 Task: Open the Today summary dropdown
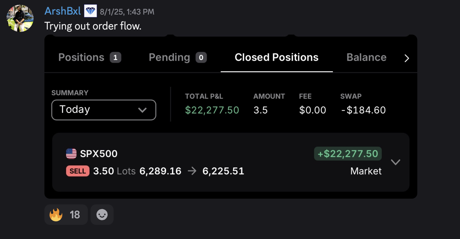(103, 110)
